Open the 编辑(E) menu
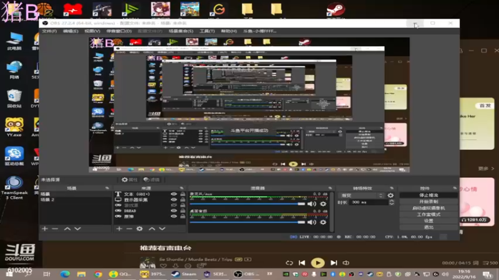This screenshot has width=499, height=280. [x=70, y=31]
